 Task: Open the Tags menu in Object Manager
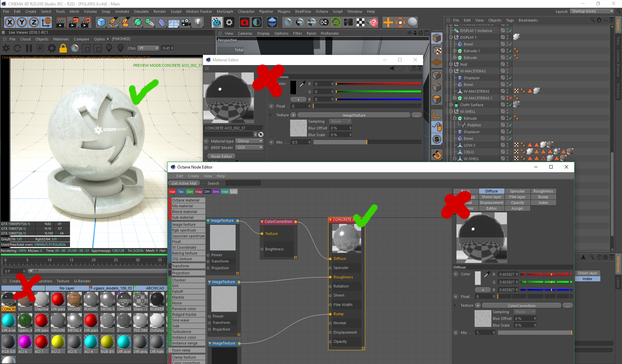[510, 20]
